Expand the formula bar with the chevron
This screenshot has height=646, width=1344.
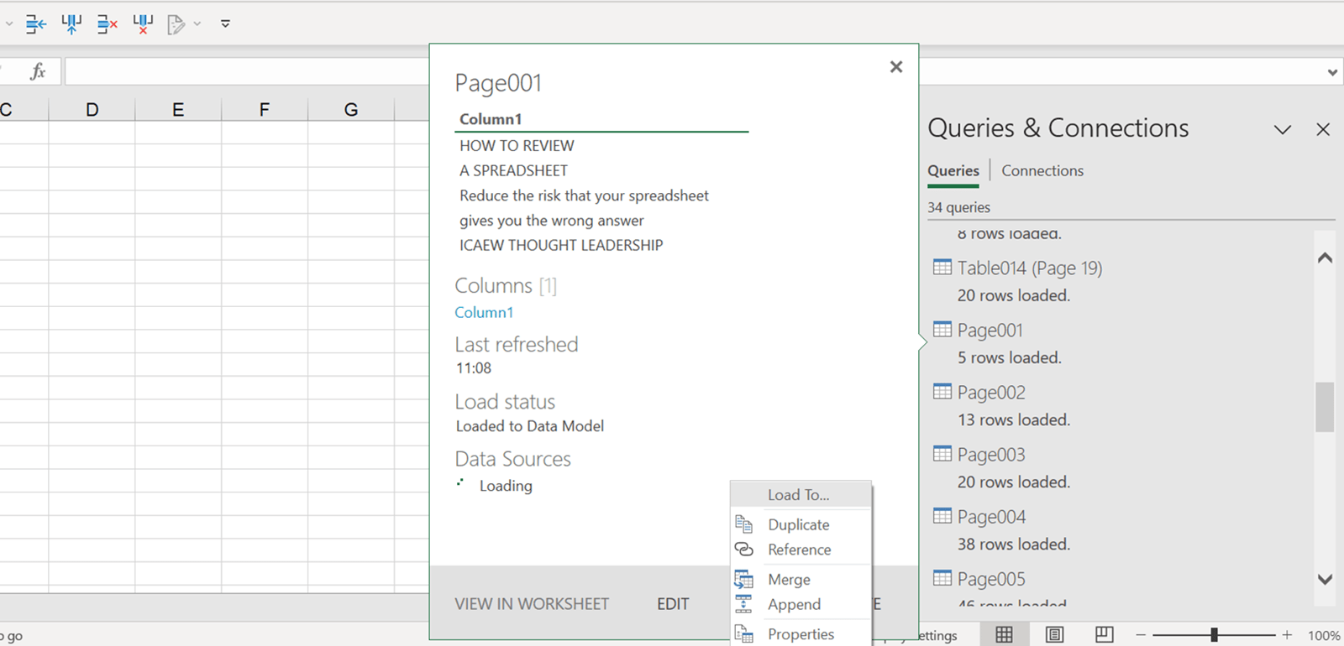tap(1332, 72)
